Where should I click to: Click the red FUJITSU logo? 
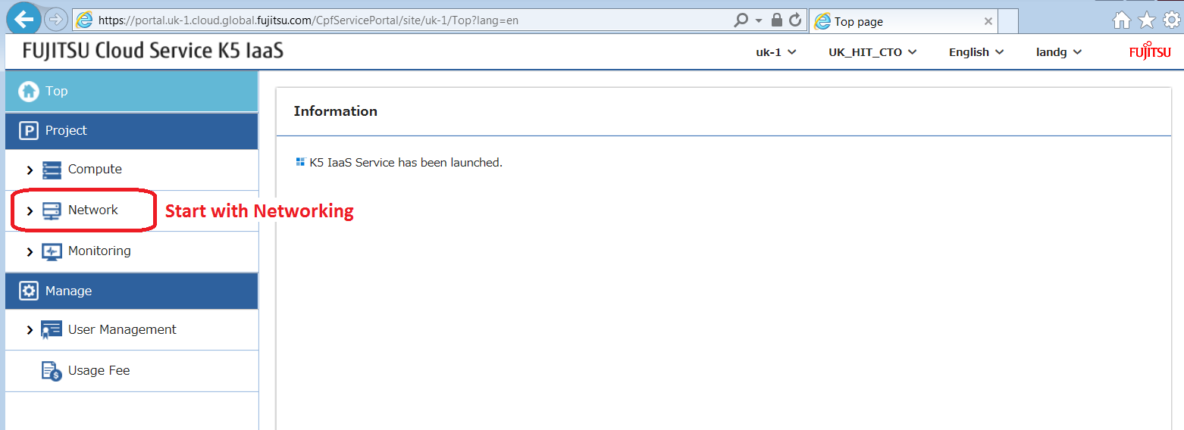[x=1150, y=51]
